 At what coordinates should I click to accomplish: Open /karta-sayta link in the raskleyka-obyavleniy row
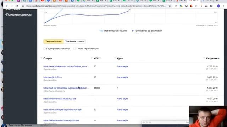pyautogui.click(x=122, y=110)
